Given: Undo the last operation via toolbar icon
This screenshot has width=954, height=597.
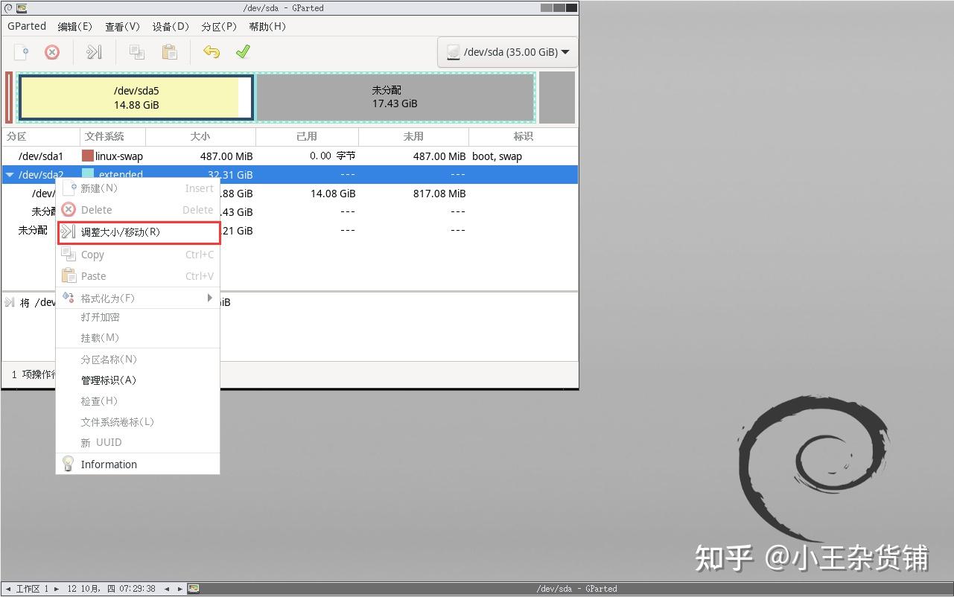Looking at the screenshot, I should pos(212,52).
